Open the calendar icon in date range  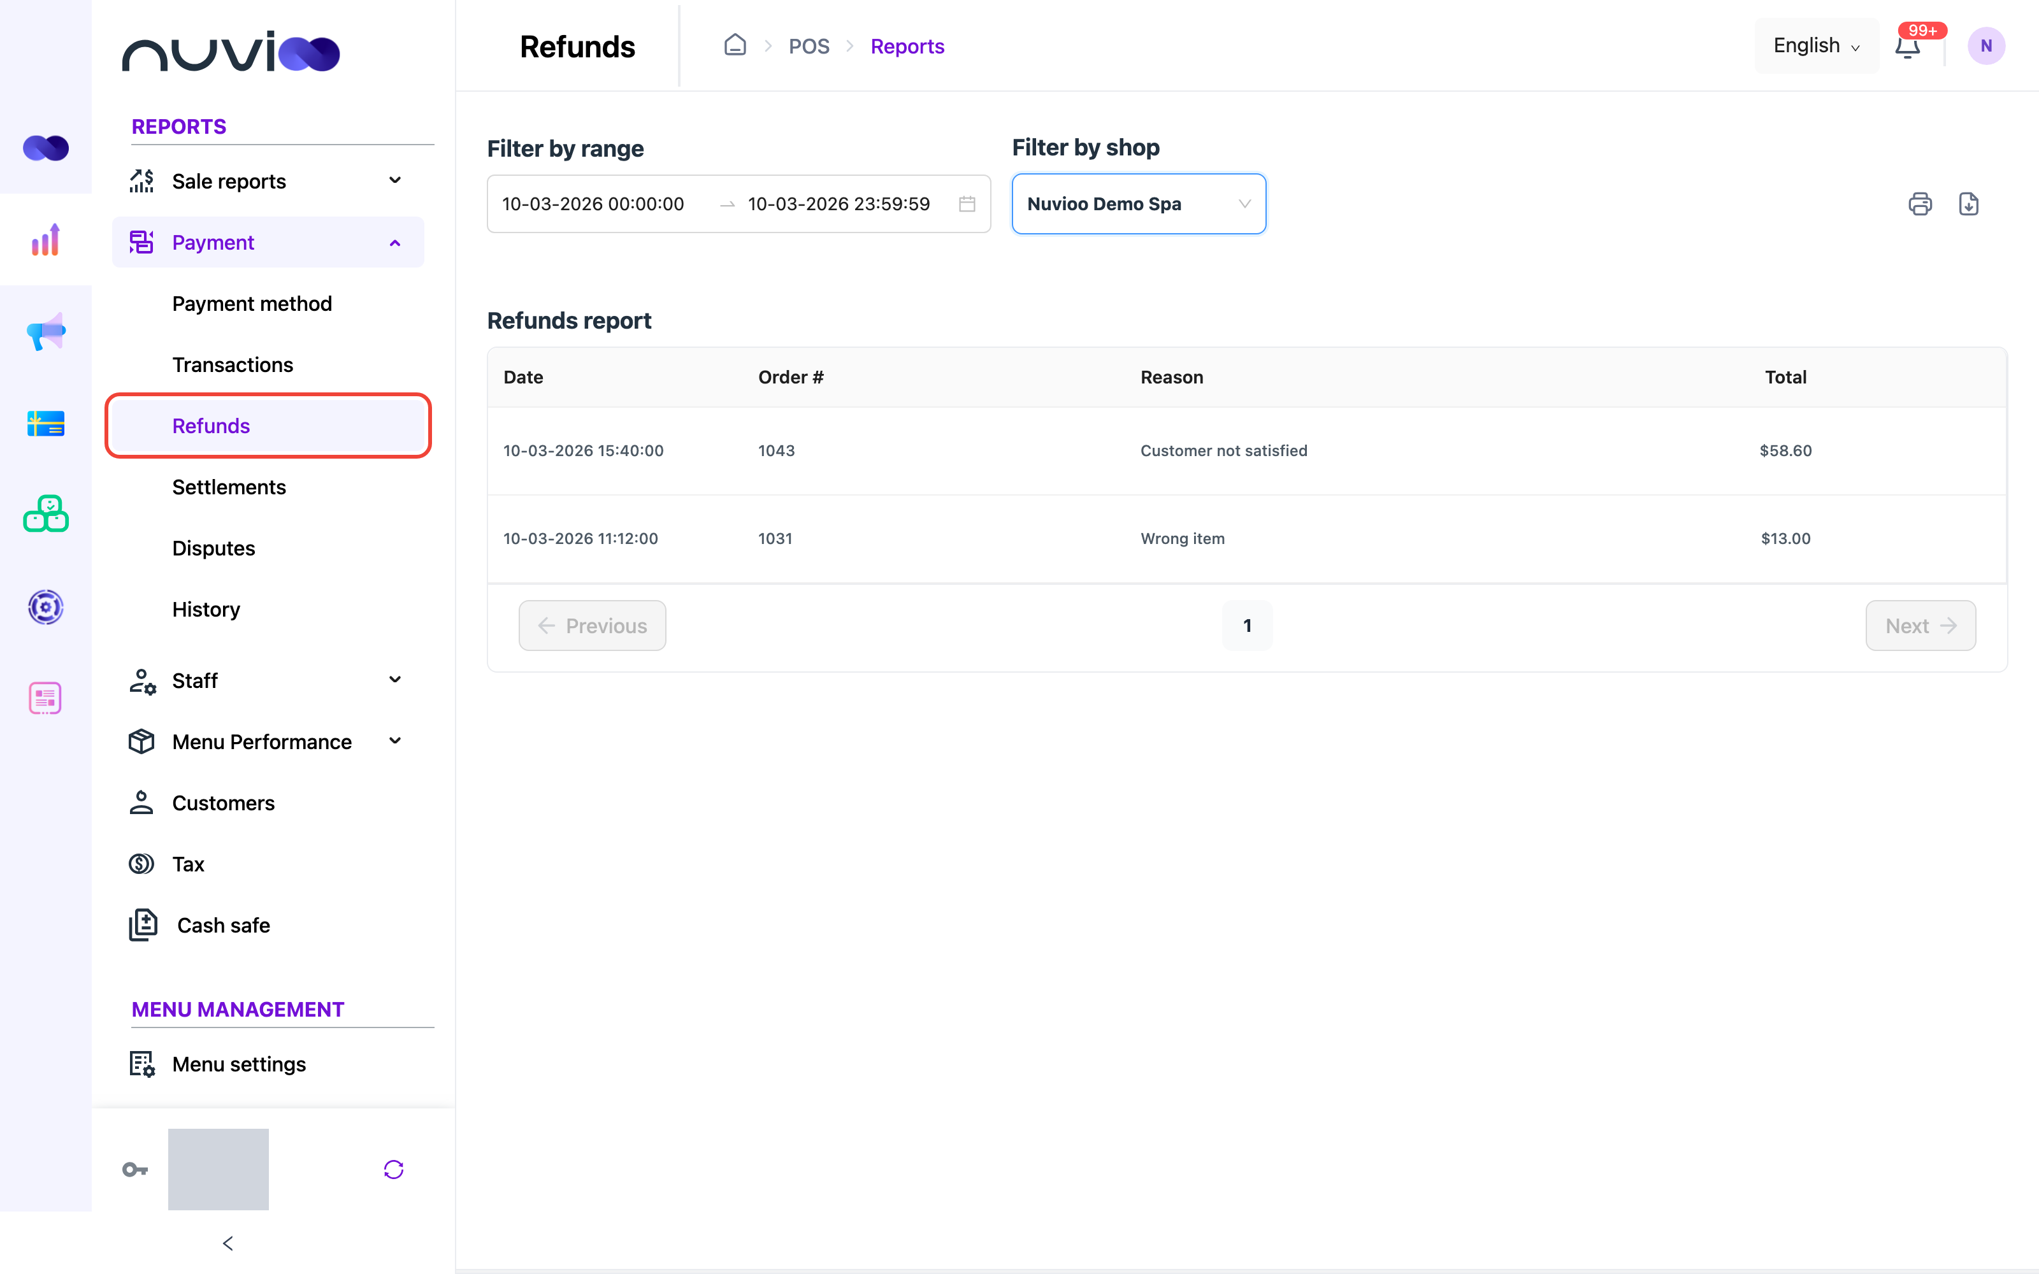(x=967, y=204)
